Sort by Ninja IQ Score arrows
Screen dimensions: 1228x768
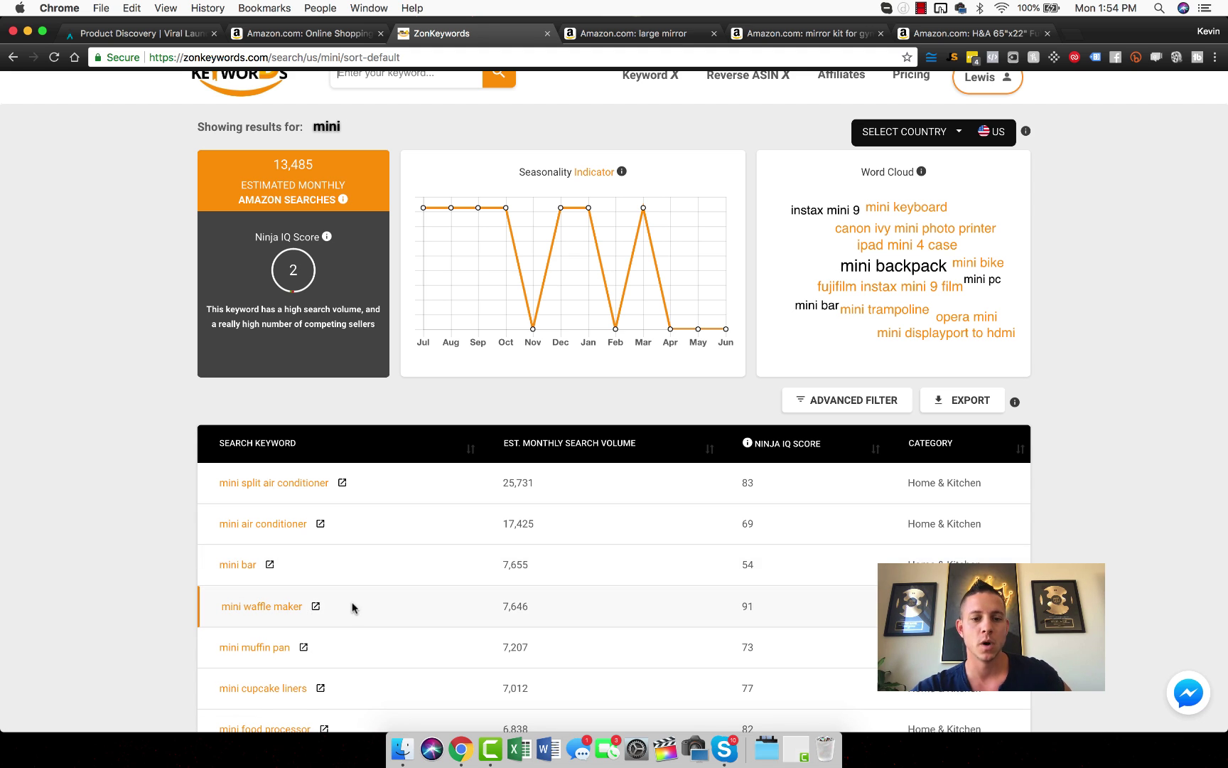point(876,449)
